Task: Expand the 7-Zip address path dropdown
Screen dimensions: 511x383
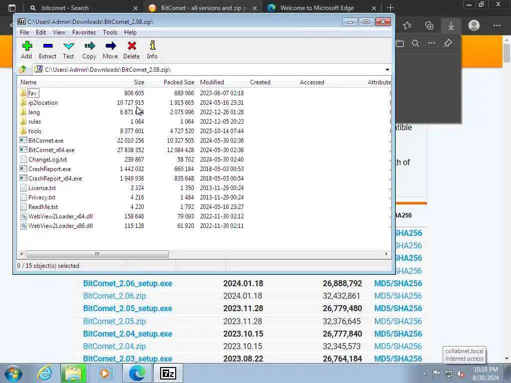Action: point(387,70)
